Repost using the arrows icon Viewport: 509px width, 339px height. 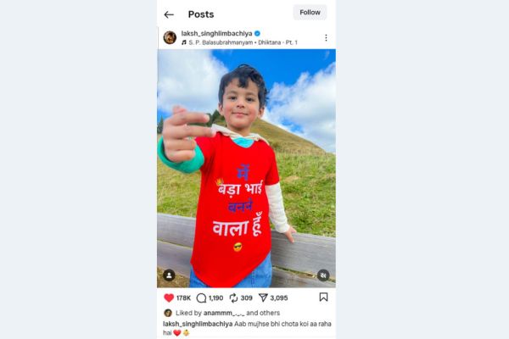point(233,297)
